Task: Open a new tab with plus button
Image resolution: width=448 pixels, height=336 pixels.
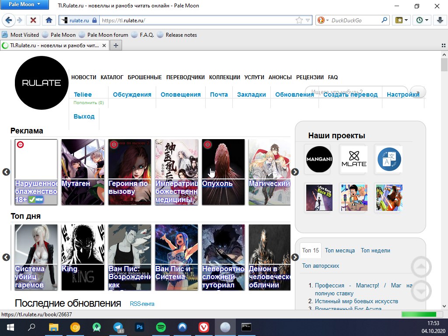Action: 115,45
